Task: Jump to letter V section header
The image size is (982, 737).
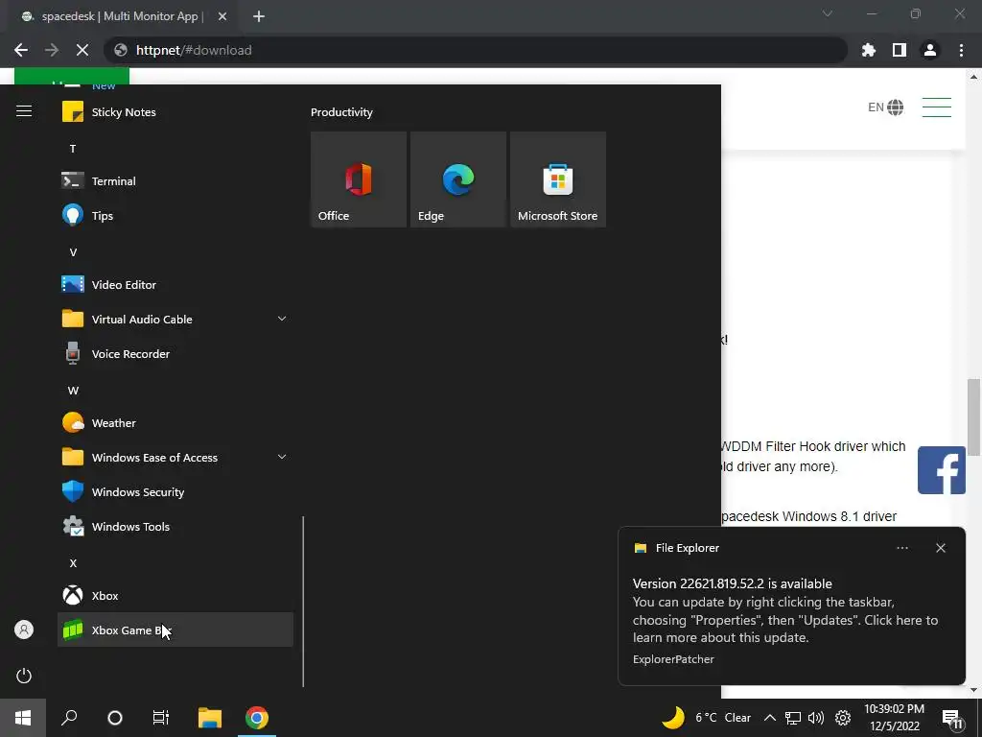Action: (x=73, y=252)
